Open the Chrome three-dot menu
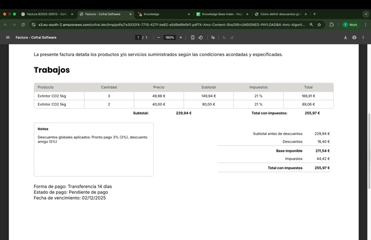The height and width of the screenshot is (240, 371). click(366, 25)
